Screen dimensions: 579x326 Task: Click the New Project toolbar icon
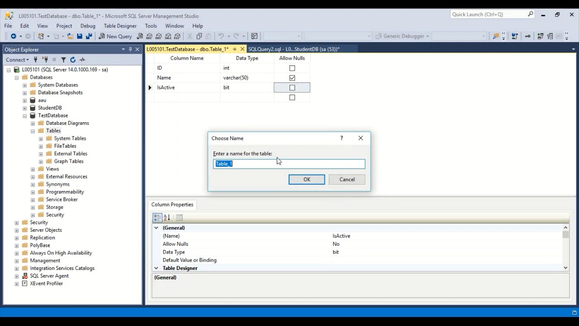tap(41, 36)
